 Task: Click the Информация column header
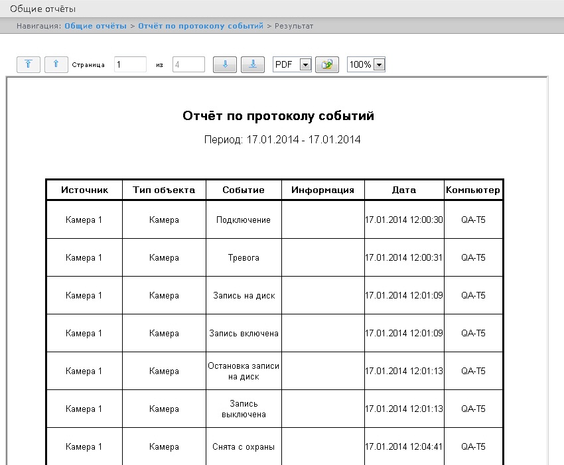tap(322, 190)
